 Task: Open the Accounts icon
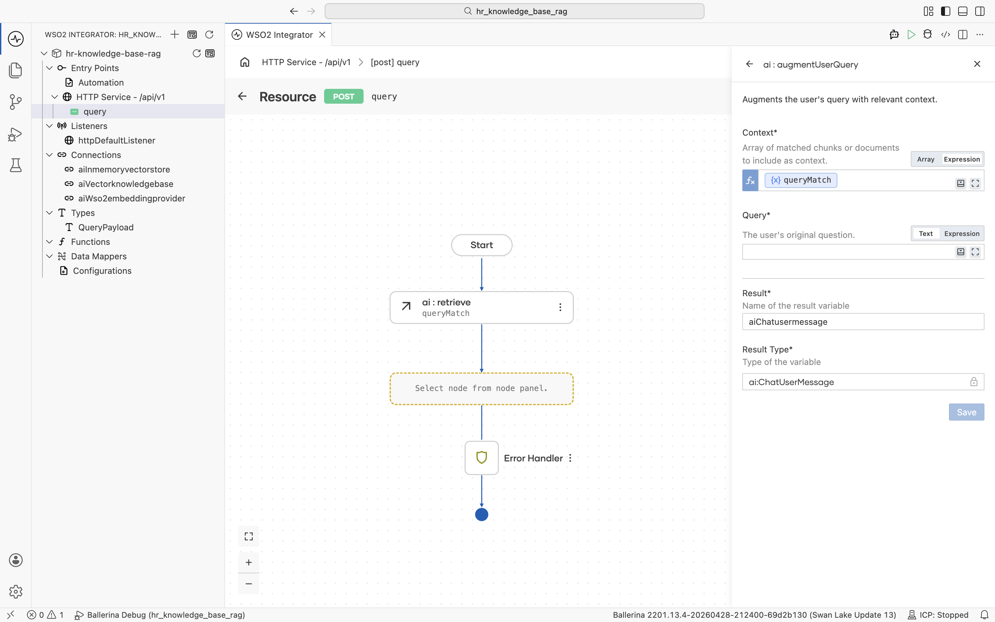pyautogui.click(x=15, y=560)
